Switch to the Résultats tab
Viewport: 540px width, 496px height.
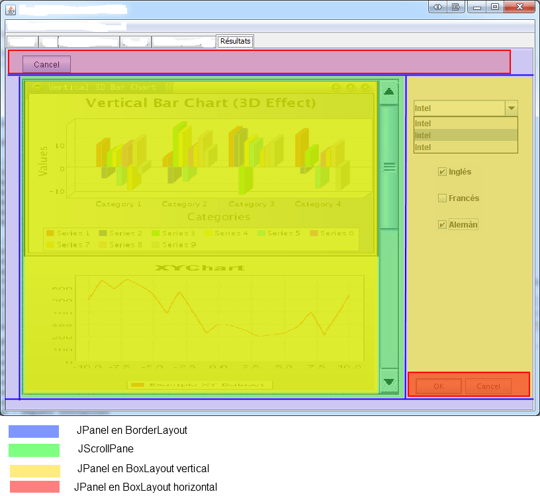(235, 41)
